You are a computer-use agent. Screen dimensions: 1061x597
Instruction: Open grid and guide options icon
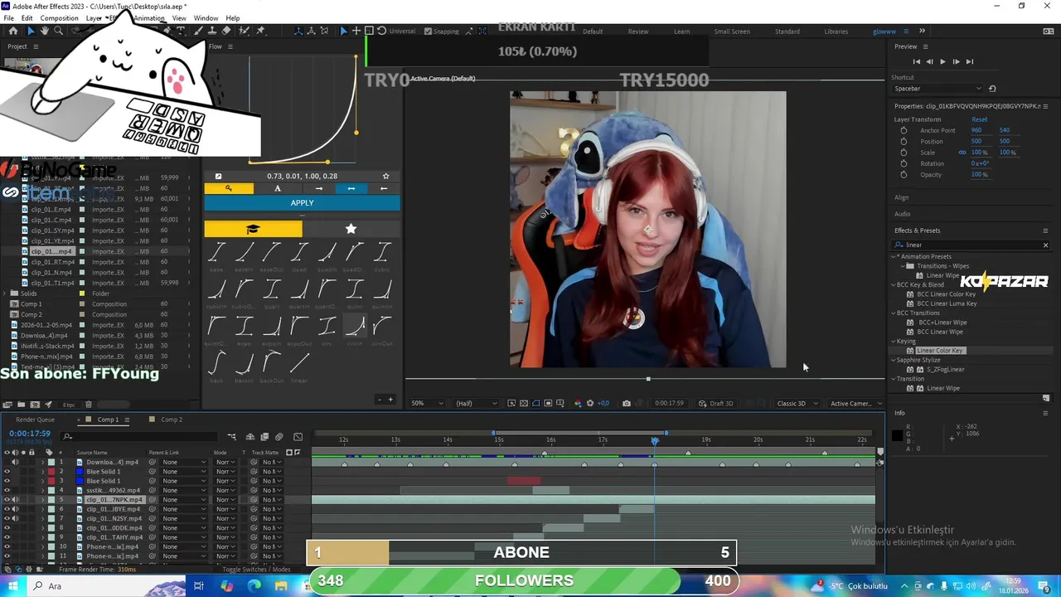coord(560,404)
